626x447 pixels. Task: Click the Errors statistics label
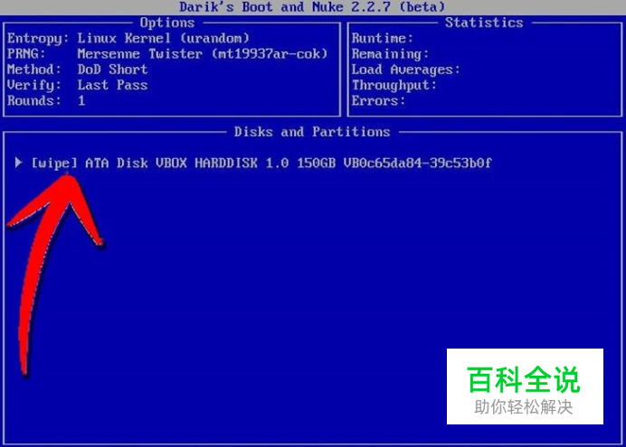(378, 100)
